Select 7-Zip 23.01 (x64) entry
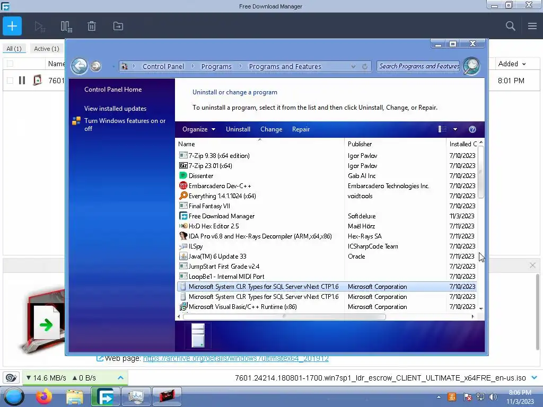 [327, 166]
